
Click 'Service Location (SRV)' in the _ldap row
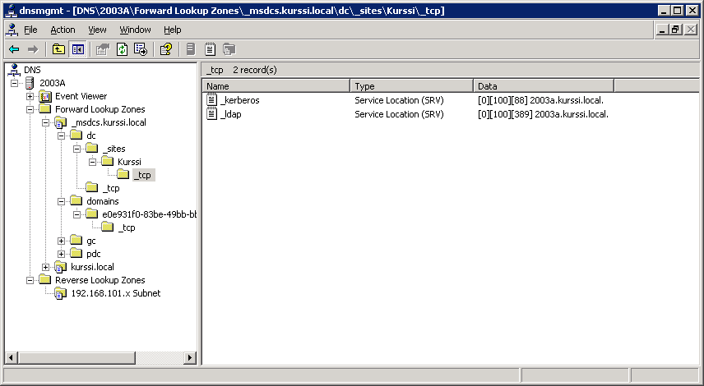399,114
